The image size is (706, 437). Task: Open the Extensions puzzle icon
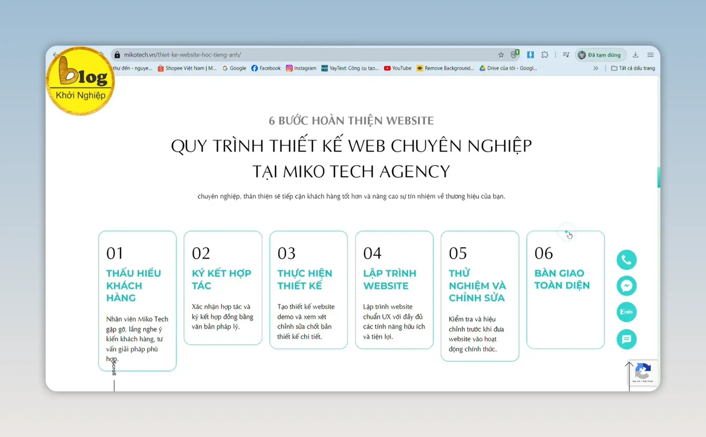point(545,55)
